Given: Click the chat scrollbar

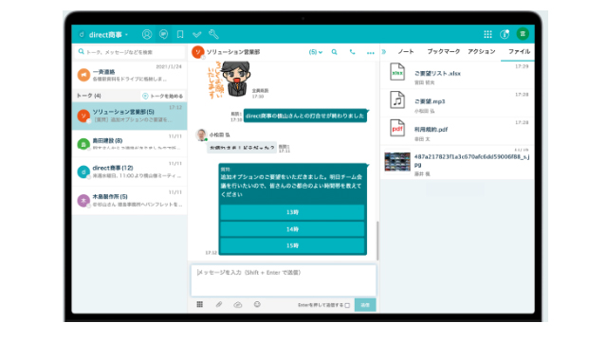Looking at the screenshot, I should click(377, 241).
